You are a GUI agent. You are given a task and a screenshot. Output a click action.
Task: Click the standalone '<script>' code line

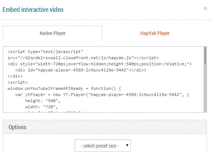click(18, 82)
